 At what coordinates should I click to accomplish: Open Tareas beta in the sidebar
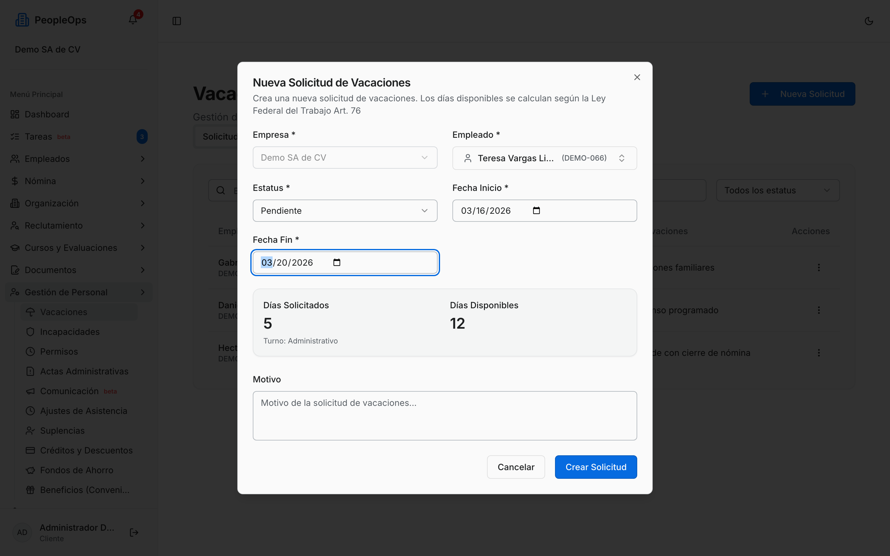[x=78, y=137]
